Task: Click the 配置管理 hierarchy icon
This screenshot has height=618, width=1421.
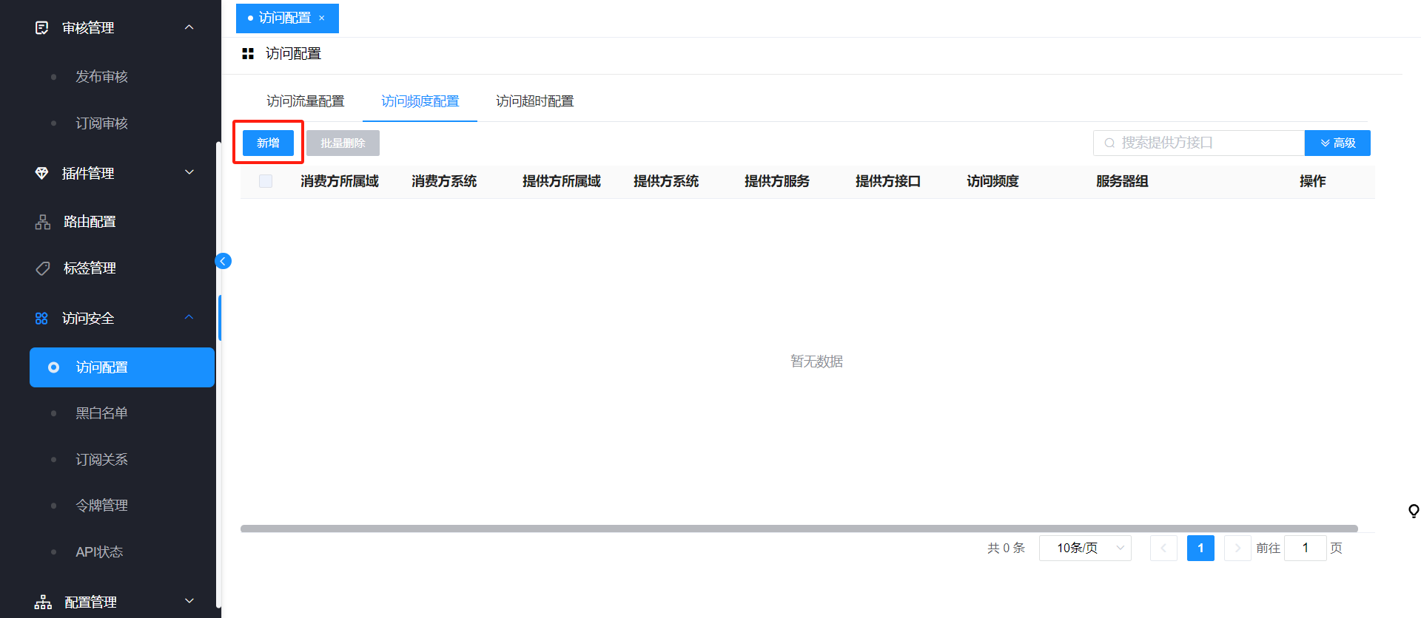Action: click(x=44, y=602)
